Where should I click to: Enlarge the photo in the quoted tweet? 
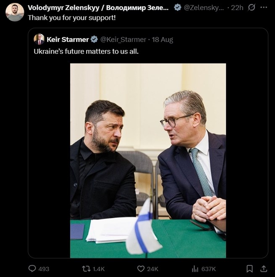[148, 160]
